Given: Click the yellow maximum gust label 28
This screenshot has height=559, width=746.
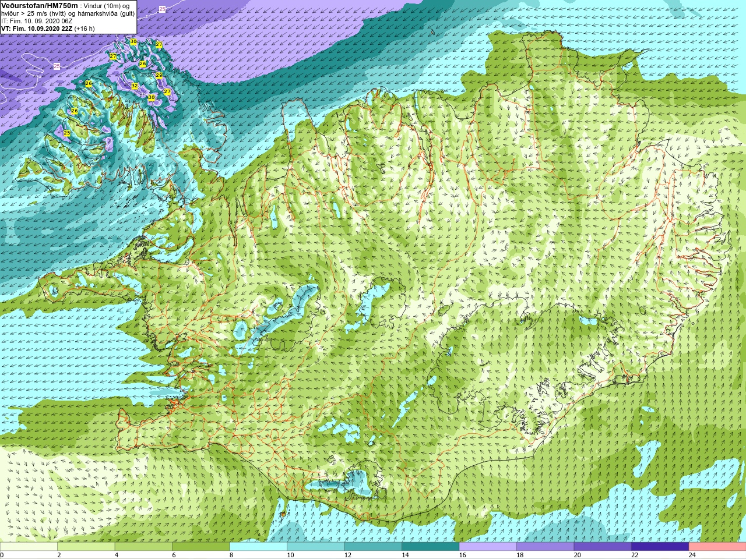Looking at the screenshot, I should [x=159, y=75].
